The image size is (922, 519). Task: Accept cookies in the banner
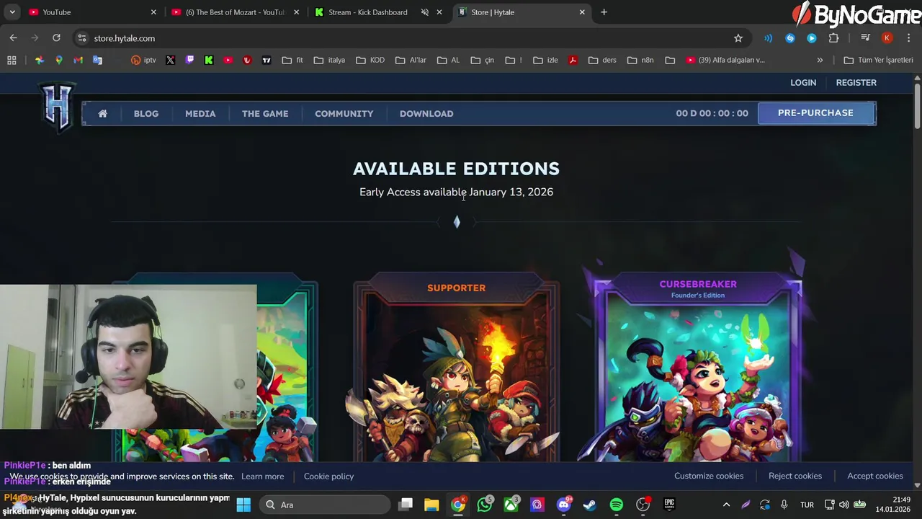(x=875, y=476)
